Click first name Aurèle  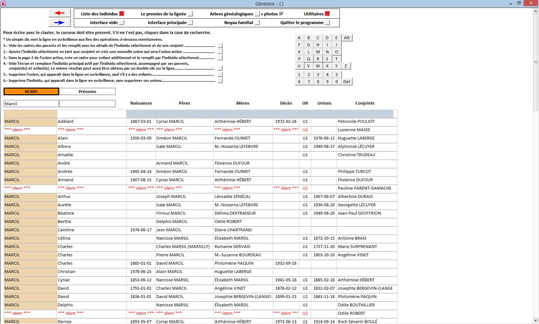click(x=64, y=205)
